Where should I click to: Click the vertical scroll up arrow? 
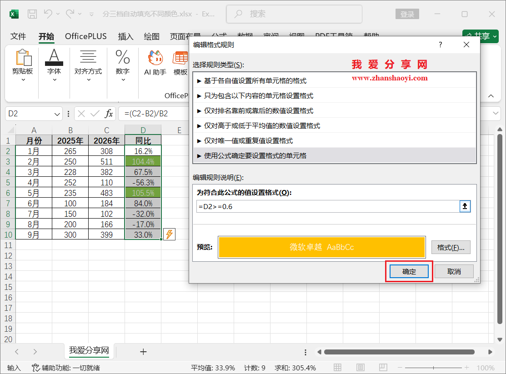click(500, 130)
